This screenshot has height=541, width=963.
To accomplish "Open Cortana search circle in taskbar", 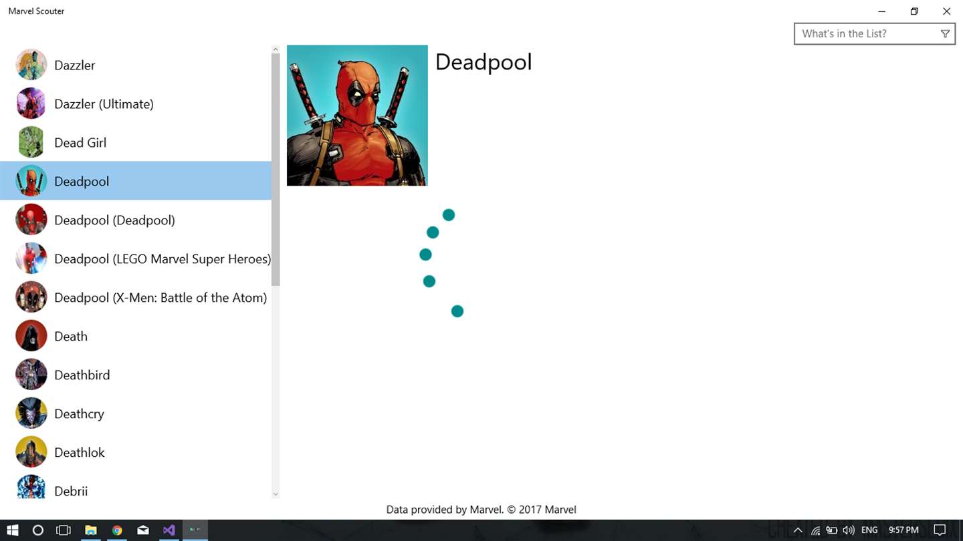I will click(x=38, y=530).
